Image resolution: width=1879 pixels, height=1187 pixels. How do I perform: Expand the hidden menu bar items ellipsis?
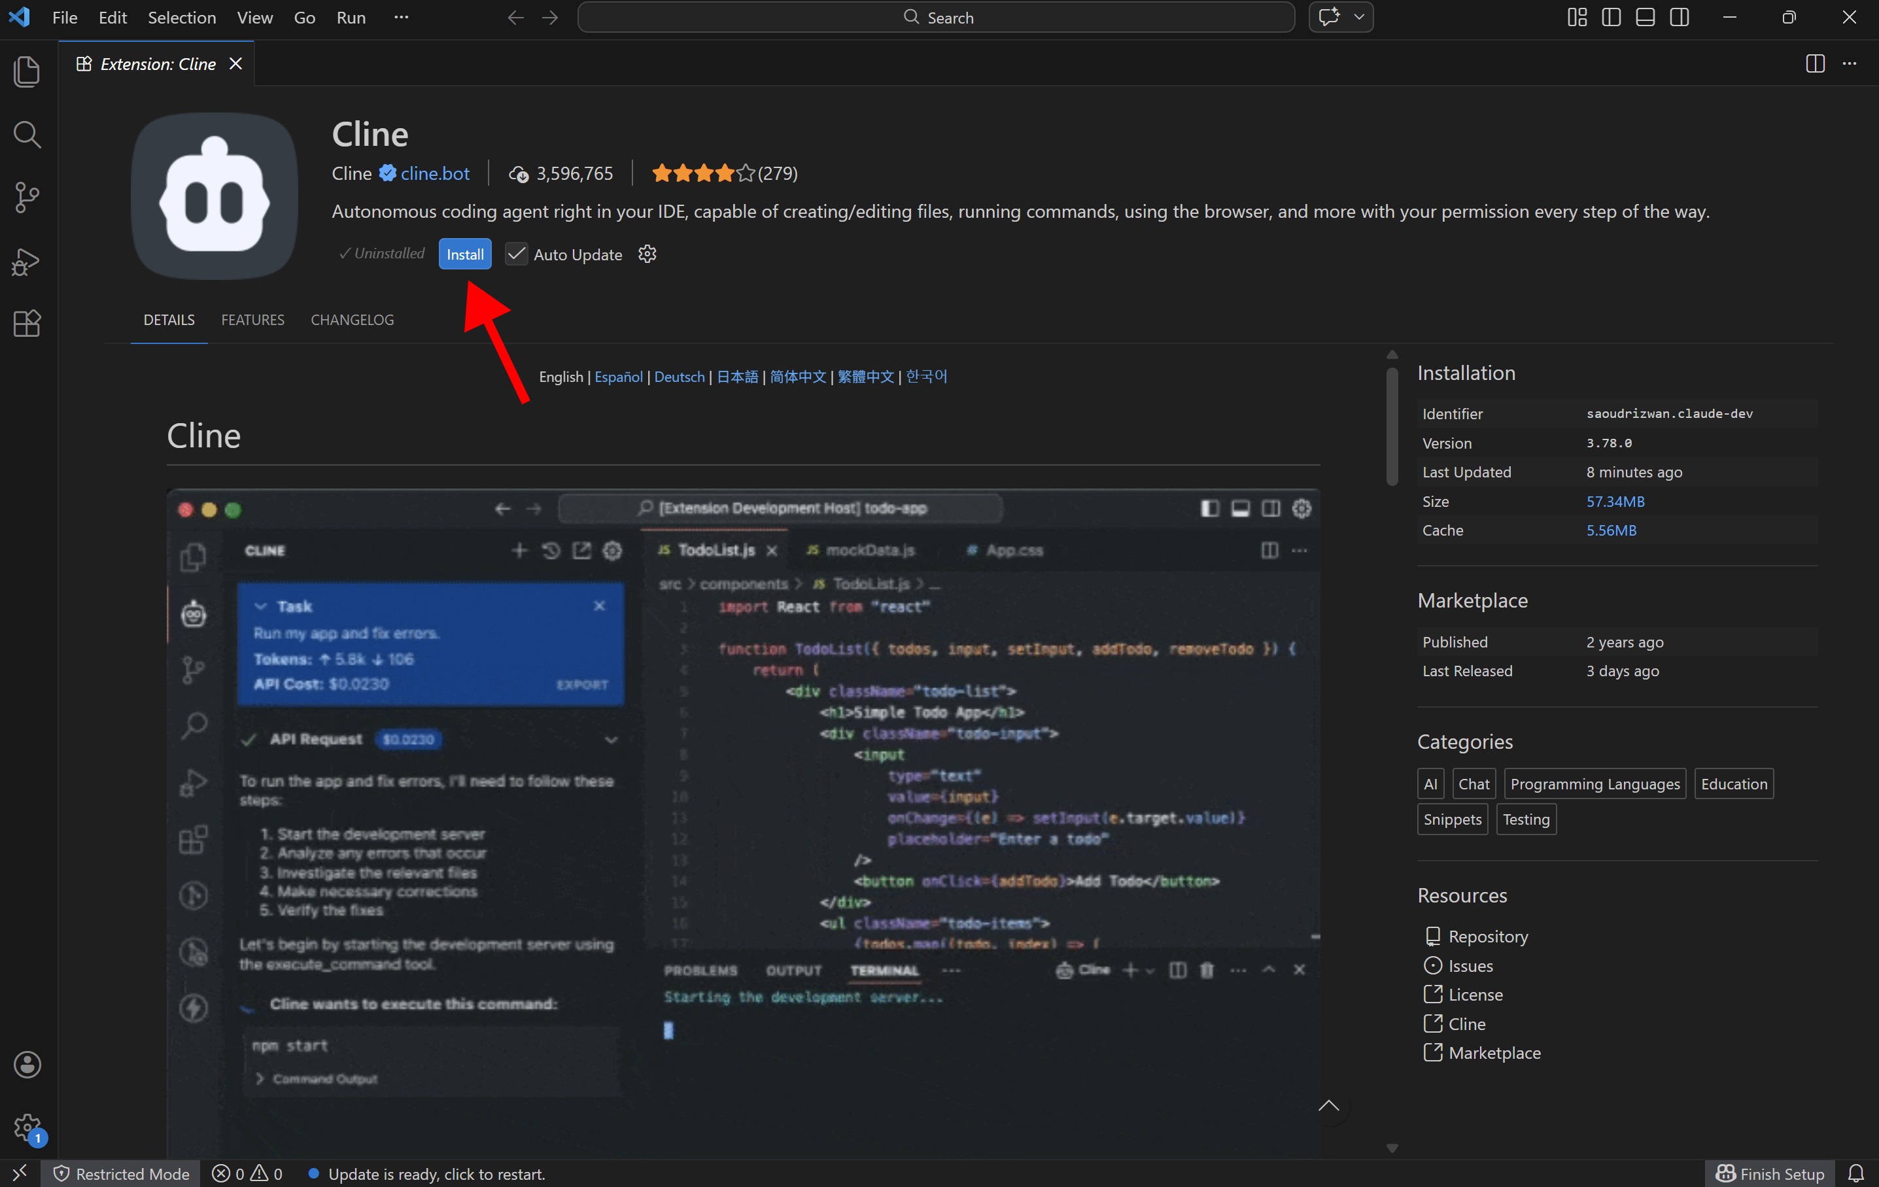pos(401,17)
